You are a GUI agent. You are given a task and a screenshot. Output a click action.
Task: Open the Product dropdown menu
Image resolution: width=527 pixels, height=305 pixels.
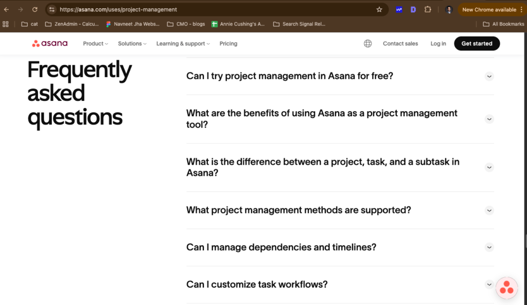[x=95, y=44]
